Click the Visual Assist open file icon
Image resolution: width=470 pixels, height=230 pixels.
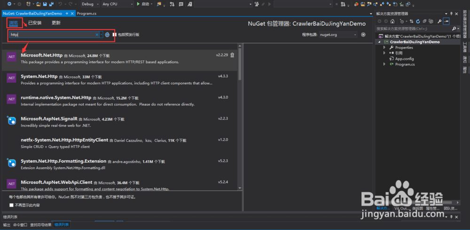(x=363, y=4)
